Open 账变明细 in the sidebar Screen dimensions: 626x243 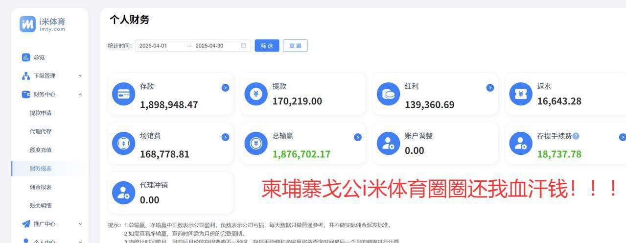[x=41, y=205]
